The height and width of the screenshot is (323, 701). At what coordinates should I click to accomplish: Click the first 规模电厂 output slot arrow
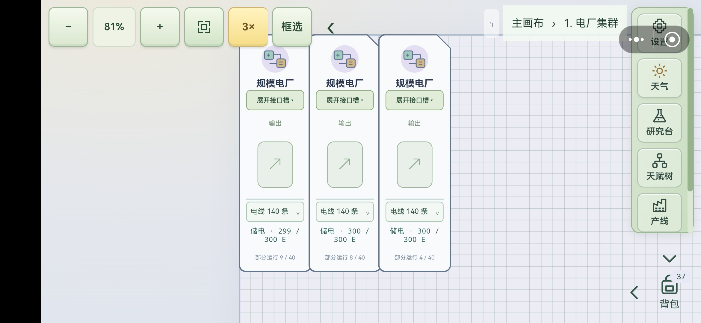pos(275,164)
